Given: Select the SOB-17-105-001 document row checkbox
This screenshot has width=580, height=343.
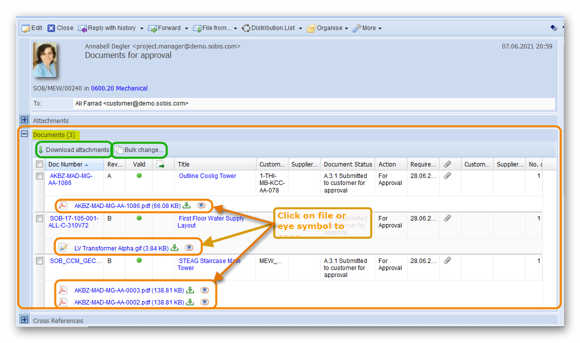Looking at the screenshot, I should [x=39, y=219].
